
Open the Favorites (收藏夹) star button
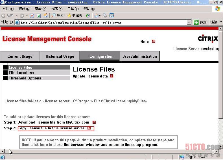[75, 15]
